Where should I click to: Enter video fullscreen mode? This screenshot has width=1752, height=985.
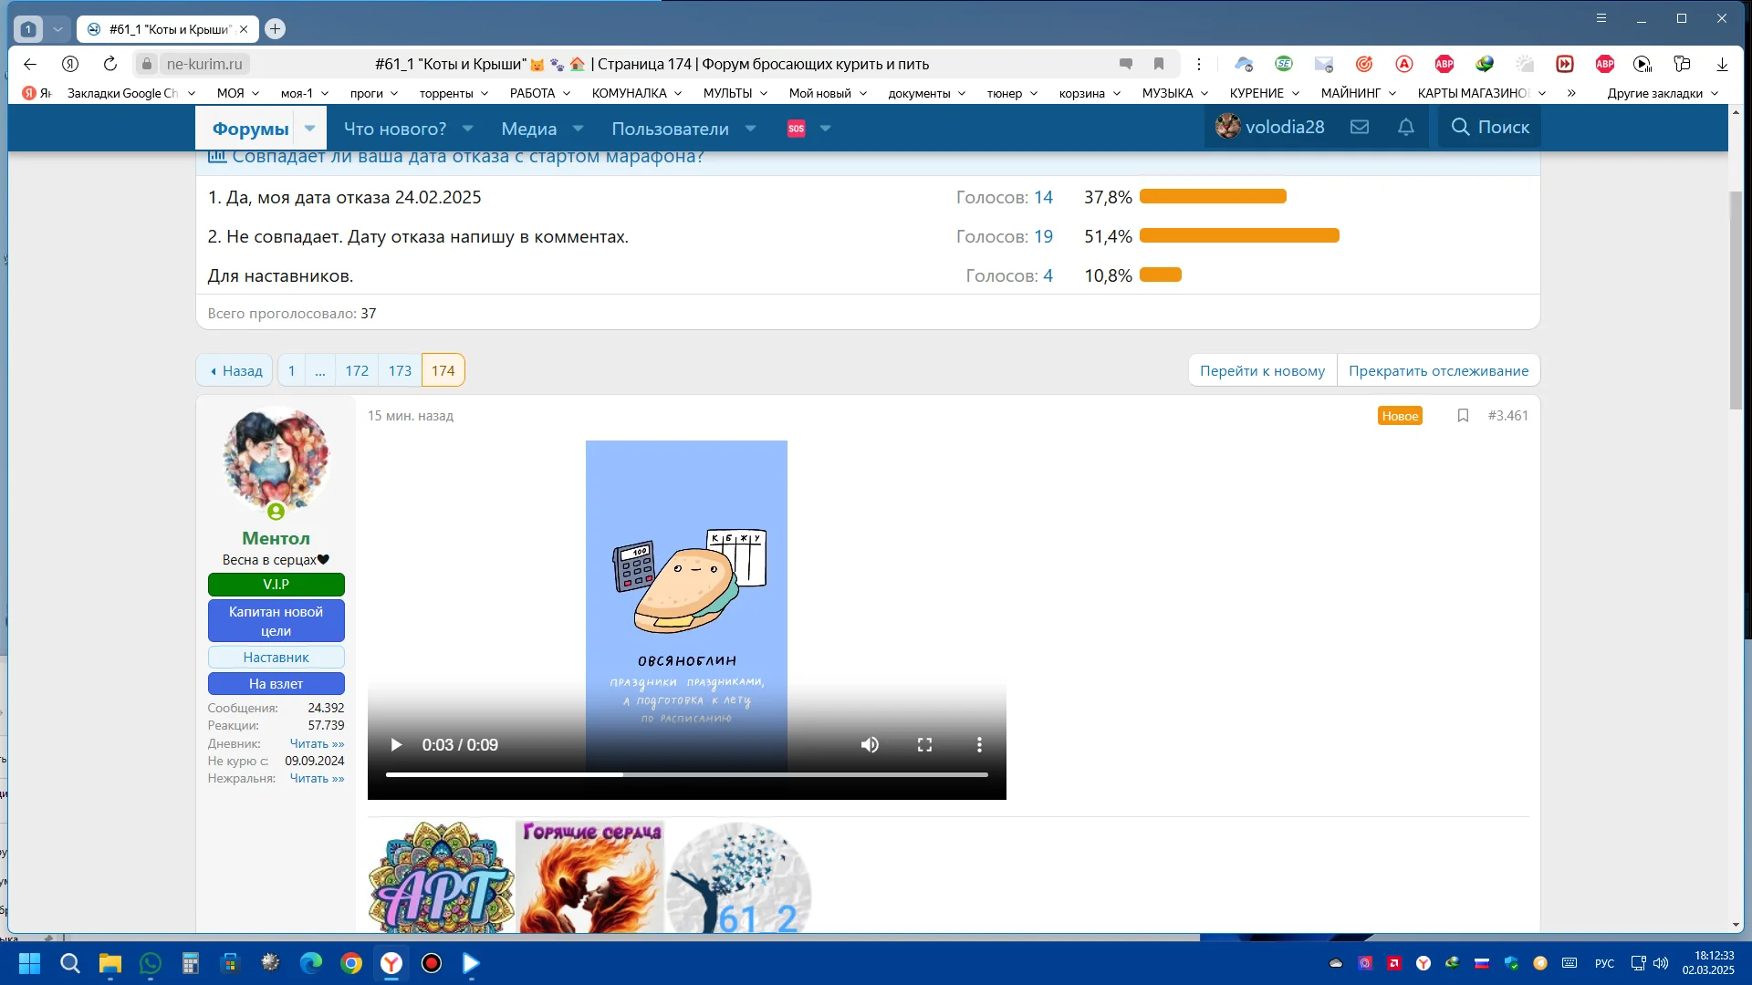tap(924, 745)
